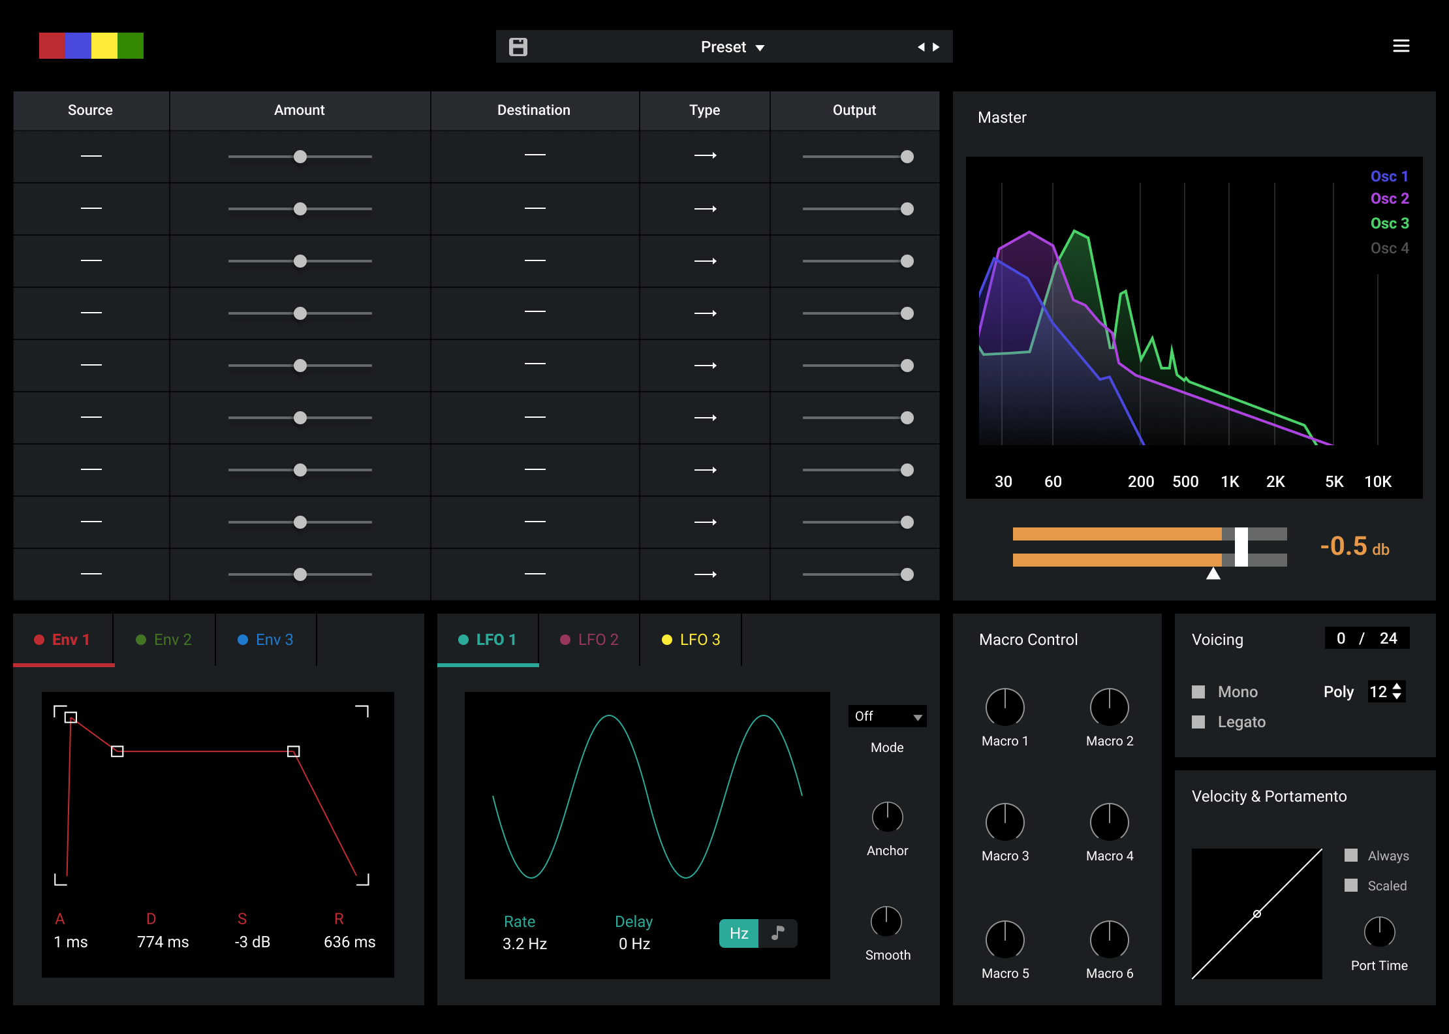Click the Port Time knob
This screenshot has height=1034, width=1449.
[1379, 932]
